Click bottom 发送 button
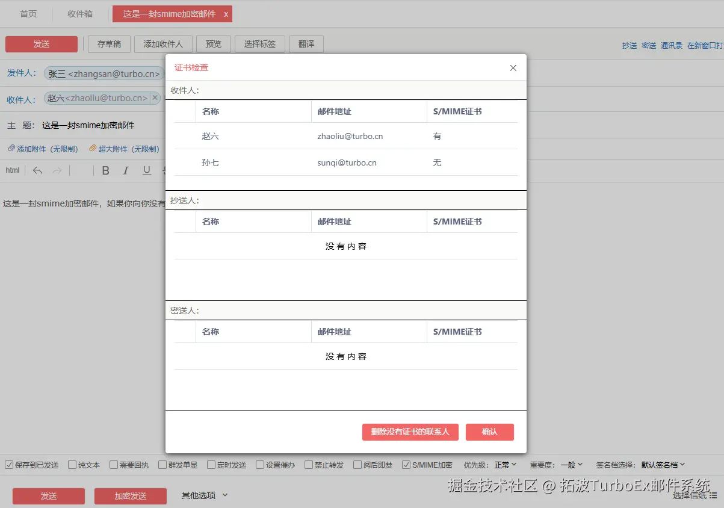This screenshot has width=724, height=508. coord(49,496)
